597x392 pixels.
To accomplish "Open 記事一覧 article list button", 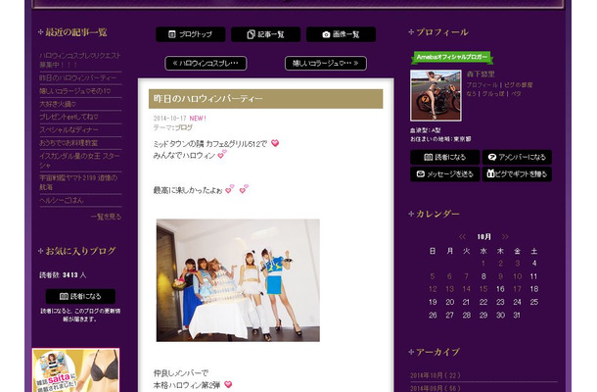I will point(265,34).
